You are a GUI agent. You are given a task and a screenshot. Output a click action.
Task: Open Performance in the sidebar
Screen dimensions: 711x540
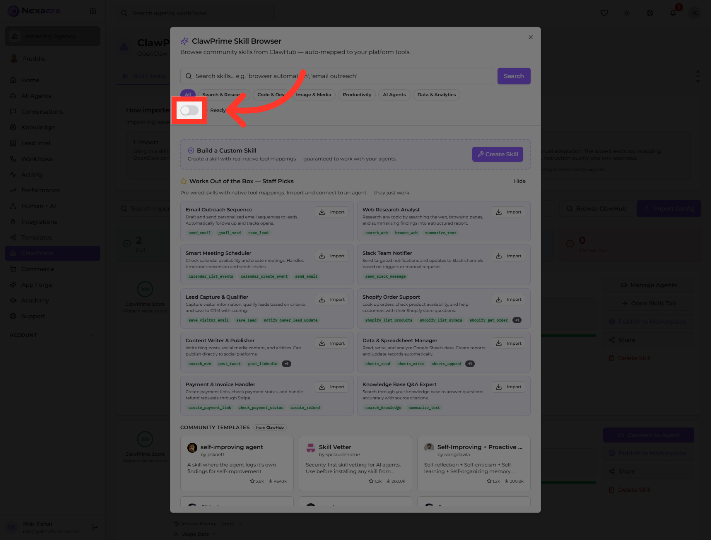52,190
